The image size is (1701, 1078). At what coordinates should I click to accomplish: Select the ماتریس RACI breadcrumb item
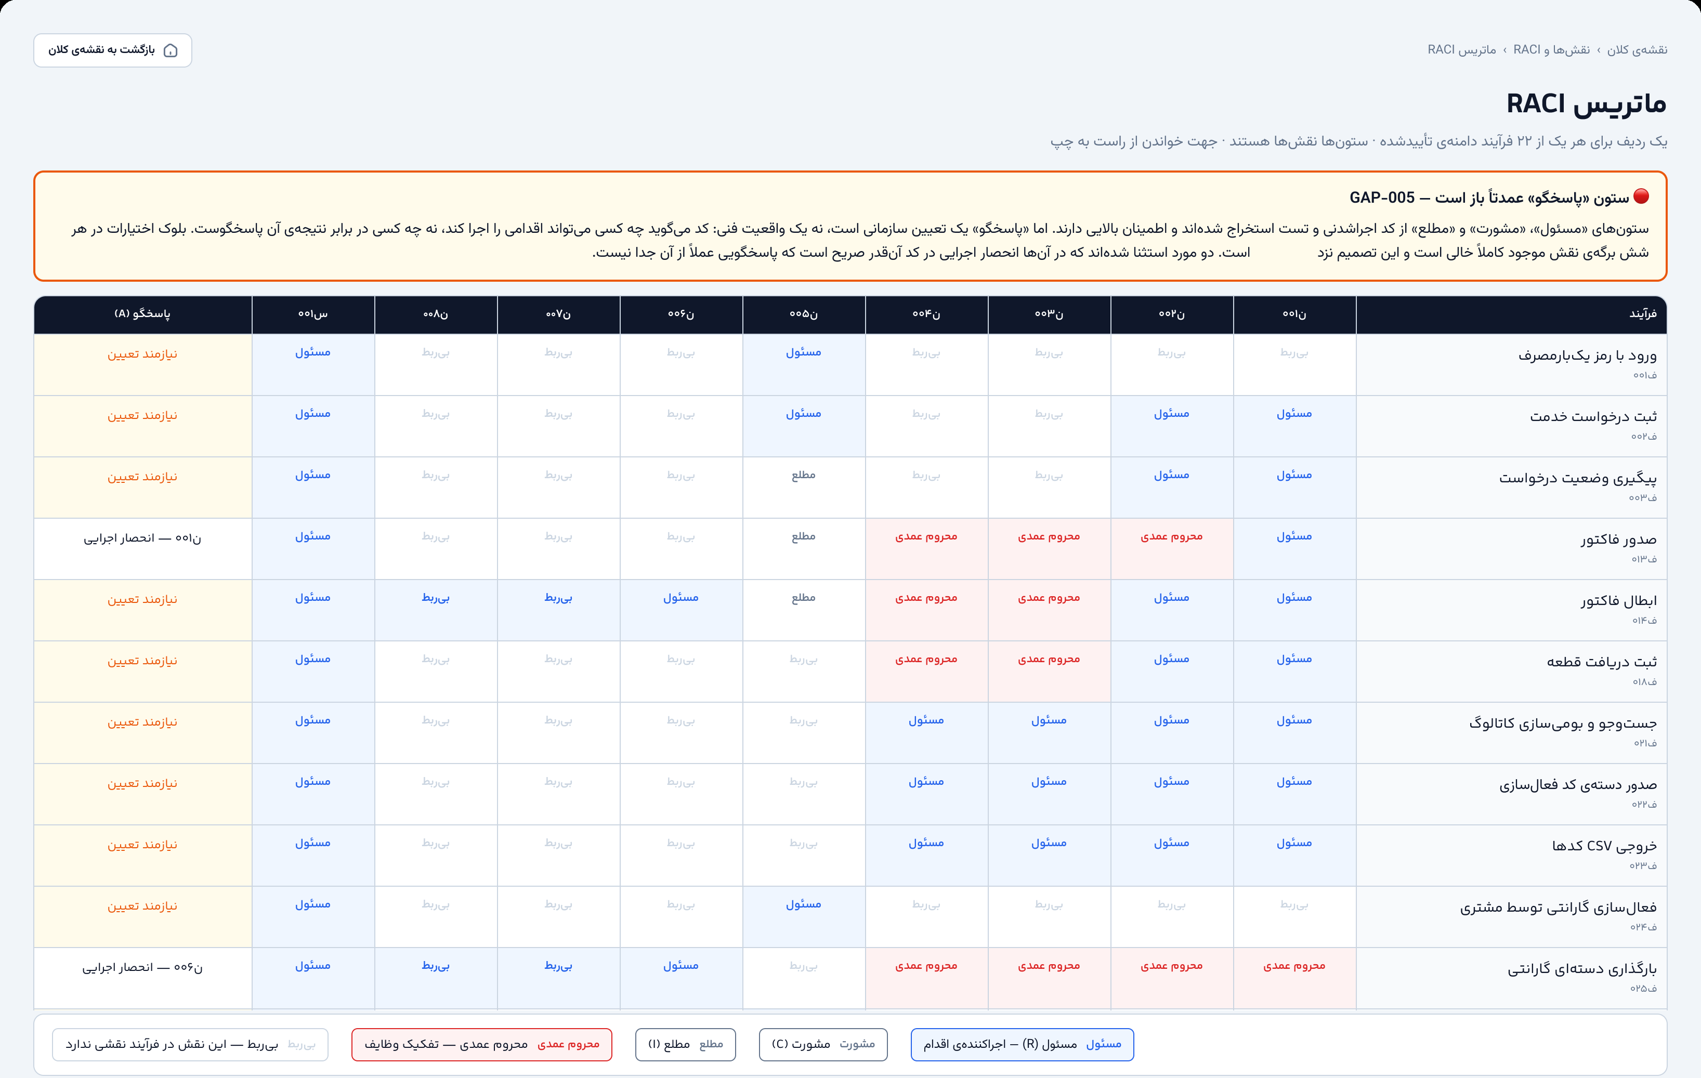[x=1461, y=49]
